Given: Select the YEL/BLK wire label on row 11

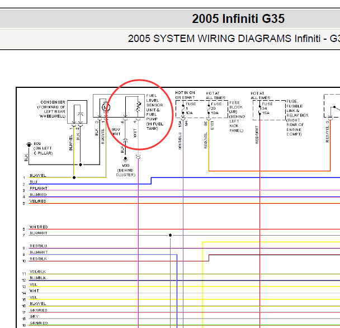Looking at the screenshot, I should (x=37, y=271).
